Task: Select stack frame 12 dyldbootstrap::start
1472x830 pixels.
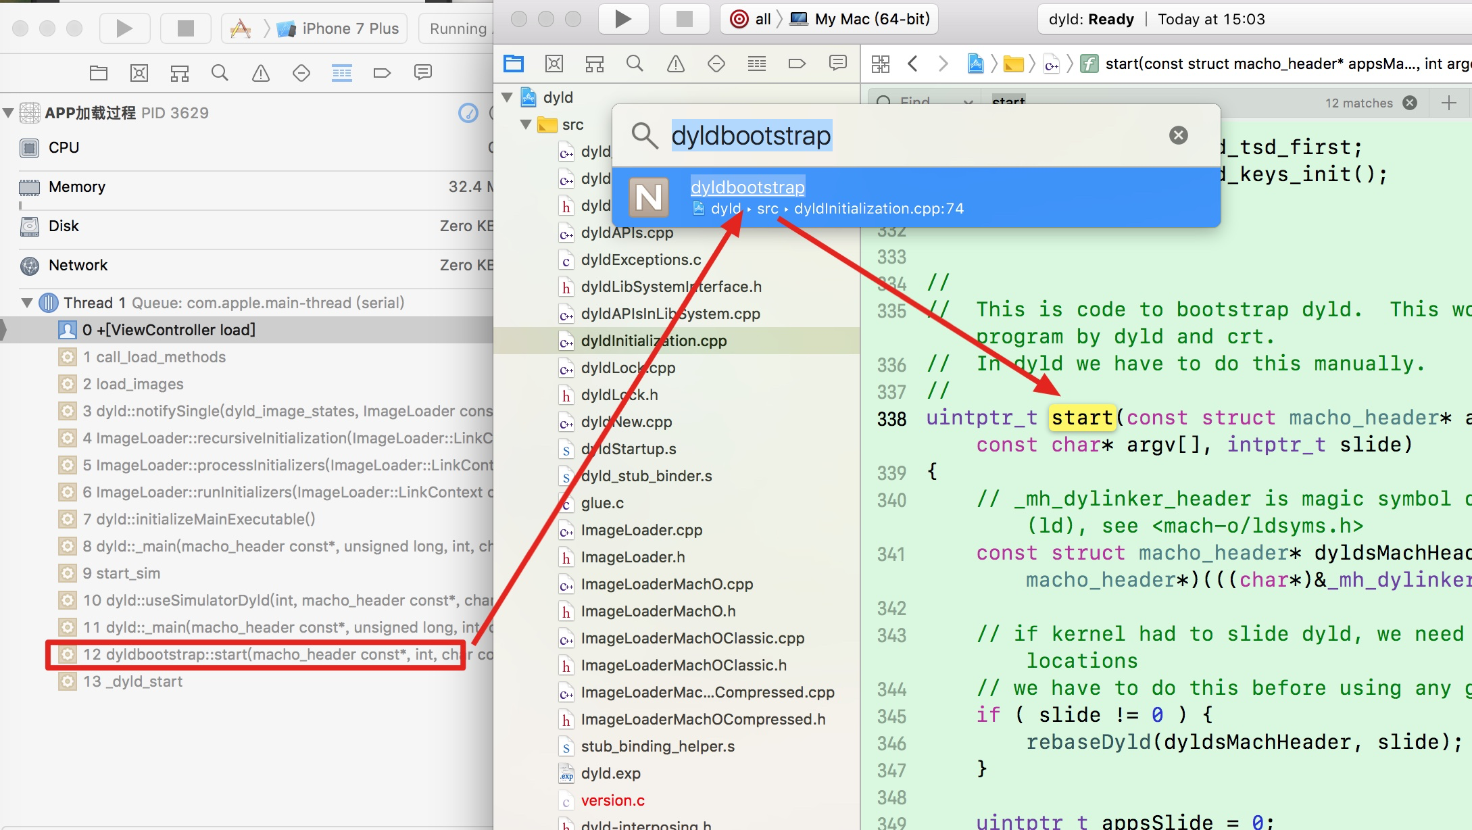Action: pos(255,654)
